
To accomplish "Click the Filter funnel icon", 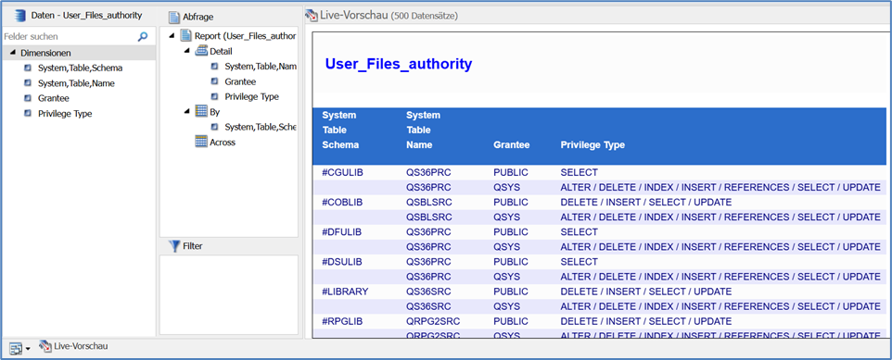I will coord(174,246).
